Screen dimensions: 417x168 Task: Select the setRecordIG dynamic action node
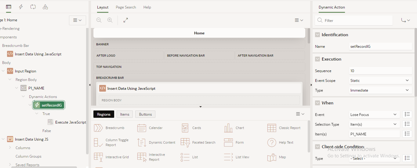point(49,105)
